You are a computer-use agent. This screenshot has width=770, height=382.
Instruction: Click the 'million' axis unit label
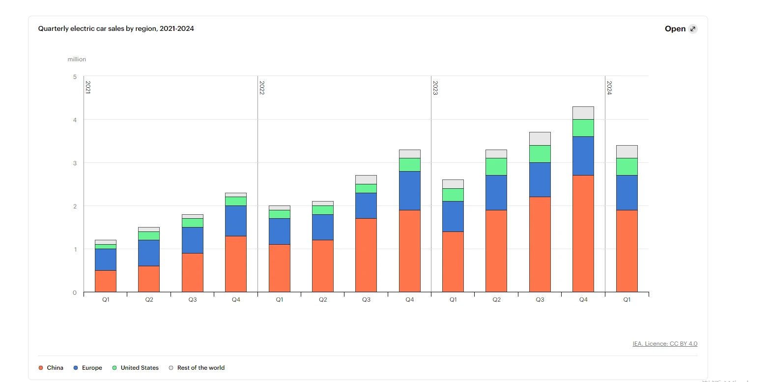click(x=77, y=59)
